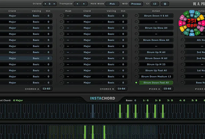Open the highlighted Strum Down Fast All dropdown

pyautogui.click(x=156, y=83)
